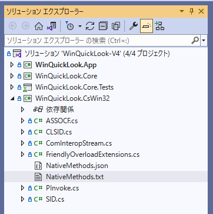Select ASSOCF.cs file
Image resolution: width=213 pixels, height=214 pixels.
62,121
